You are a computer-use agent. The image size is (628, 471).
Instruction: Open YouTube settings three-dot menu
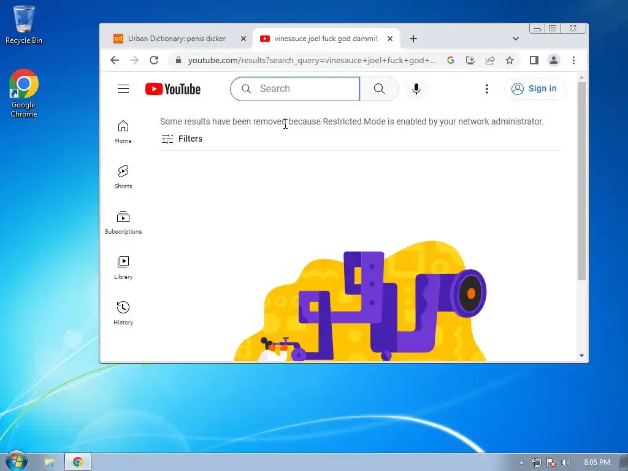pos(486,88)
